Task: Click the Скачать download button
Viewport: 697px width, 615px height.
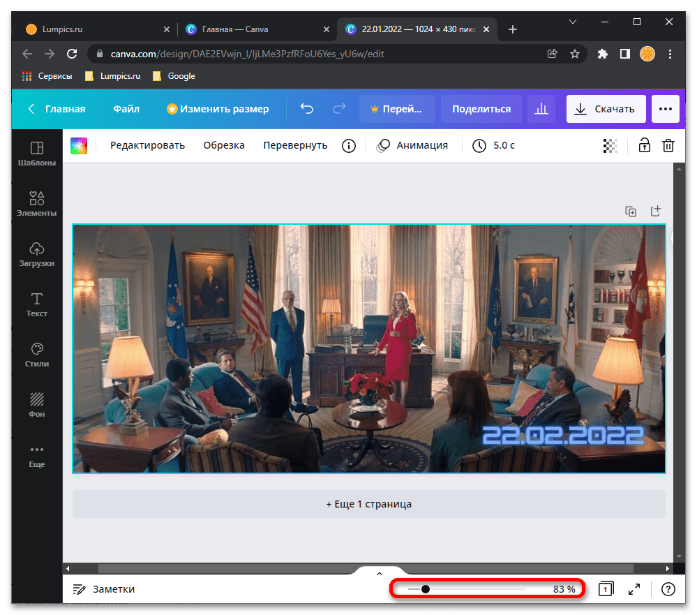Action: [x=606, y=108]
